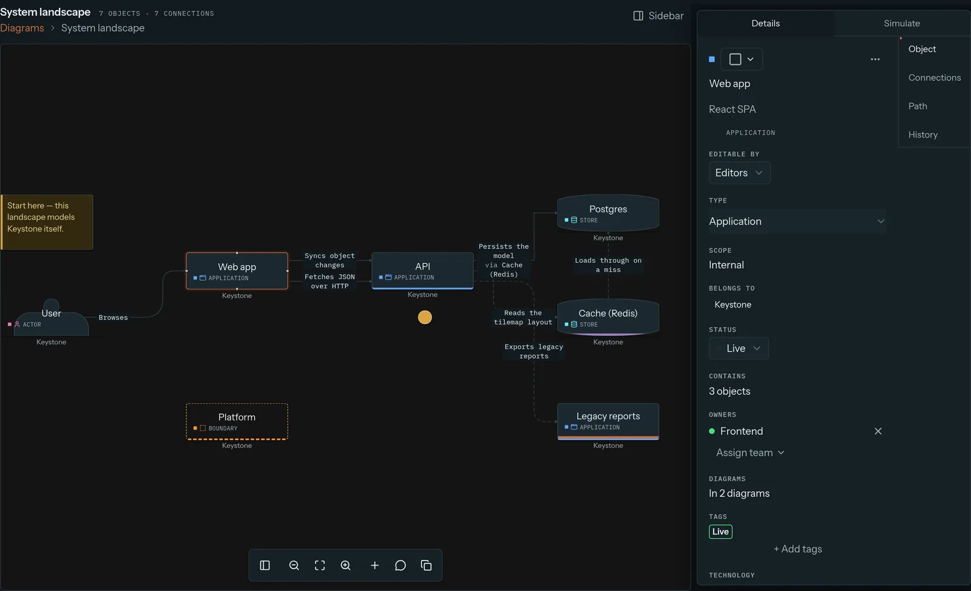
Task: Click the Syncs object changes connection label
Action: [x=330, y=260]
